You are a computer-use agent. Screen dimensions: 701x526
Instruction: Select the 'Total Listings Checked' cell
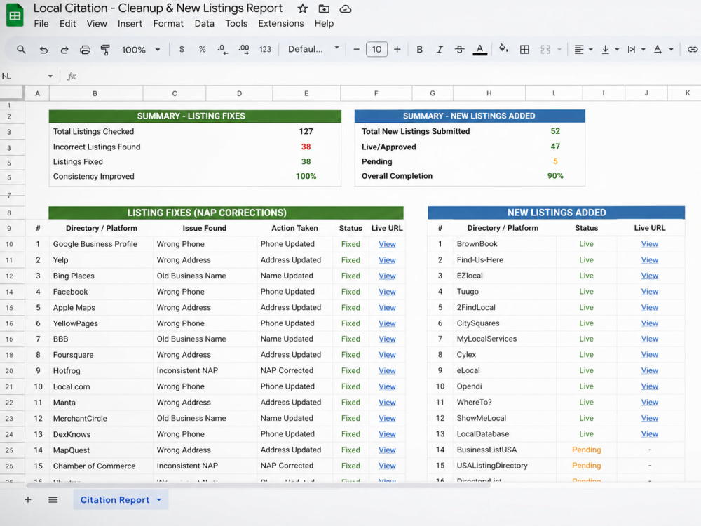click(x=93, y=132)
